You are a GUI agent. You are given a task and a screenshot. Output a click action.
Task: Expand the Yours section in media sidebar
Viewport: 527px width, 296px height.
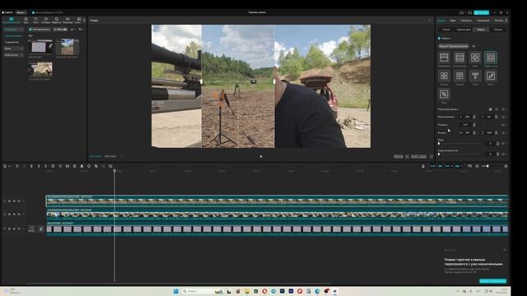tap(13, 49)
